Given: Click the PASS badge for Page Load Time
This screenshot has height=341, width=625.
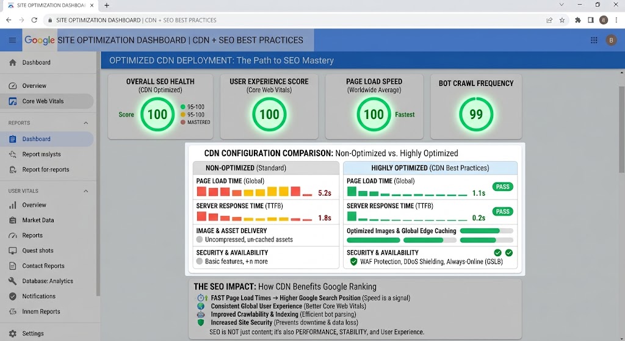Looking at the screenshot, I should pyautogui.click(x=503, y=187).
